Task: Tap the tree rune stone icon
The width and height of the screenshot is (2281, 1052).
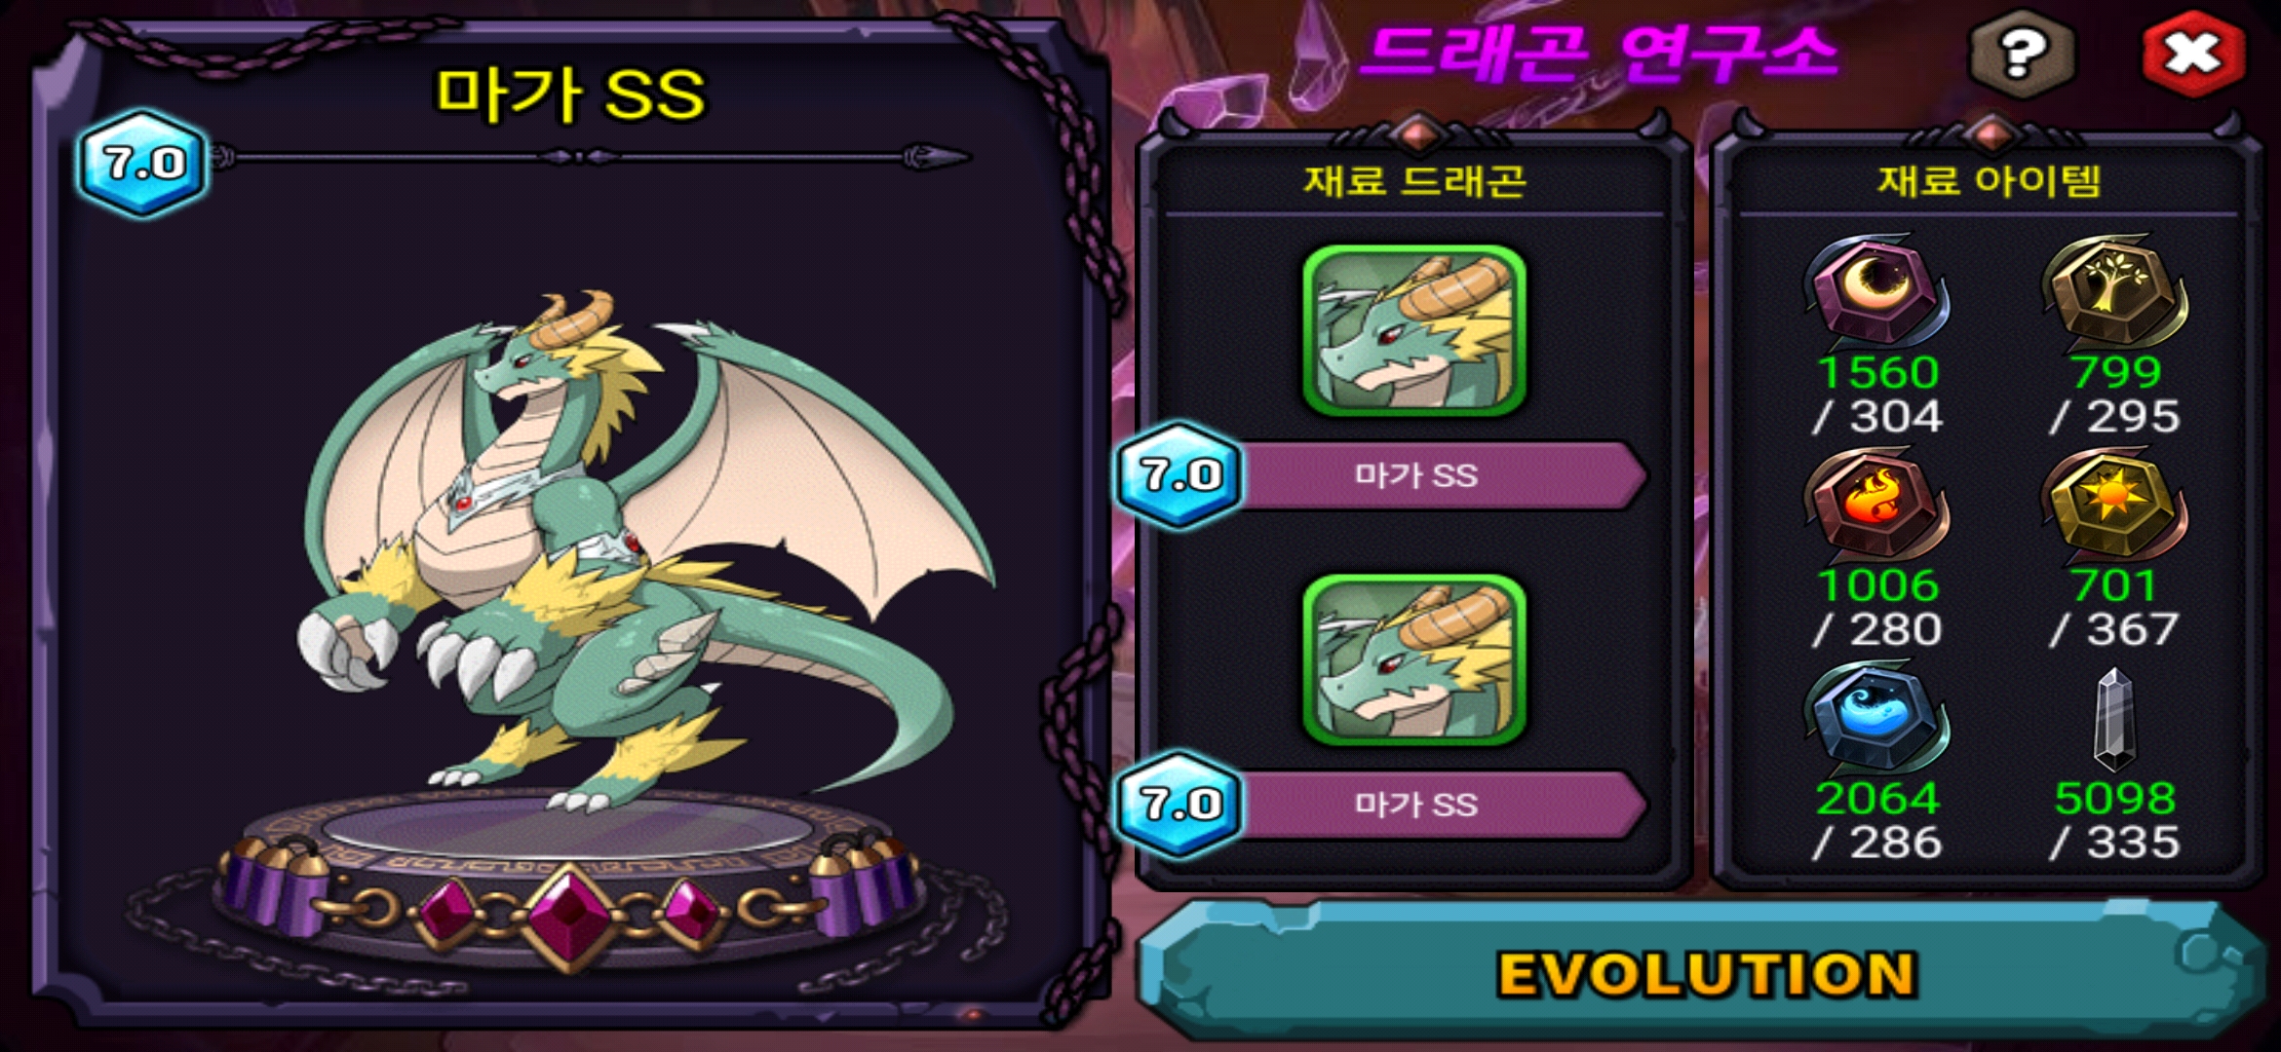Action: tap(2114, 290)
